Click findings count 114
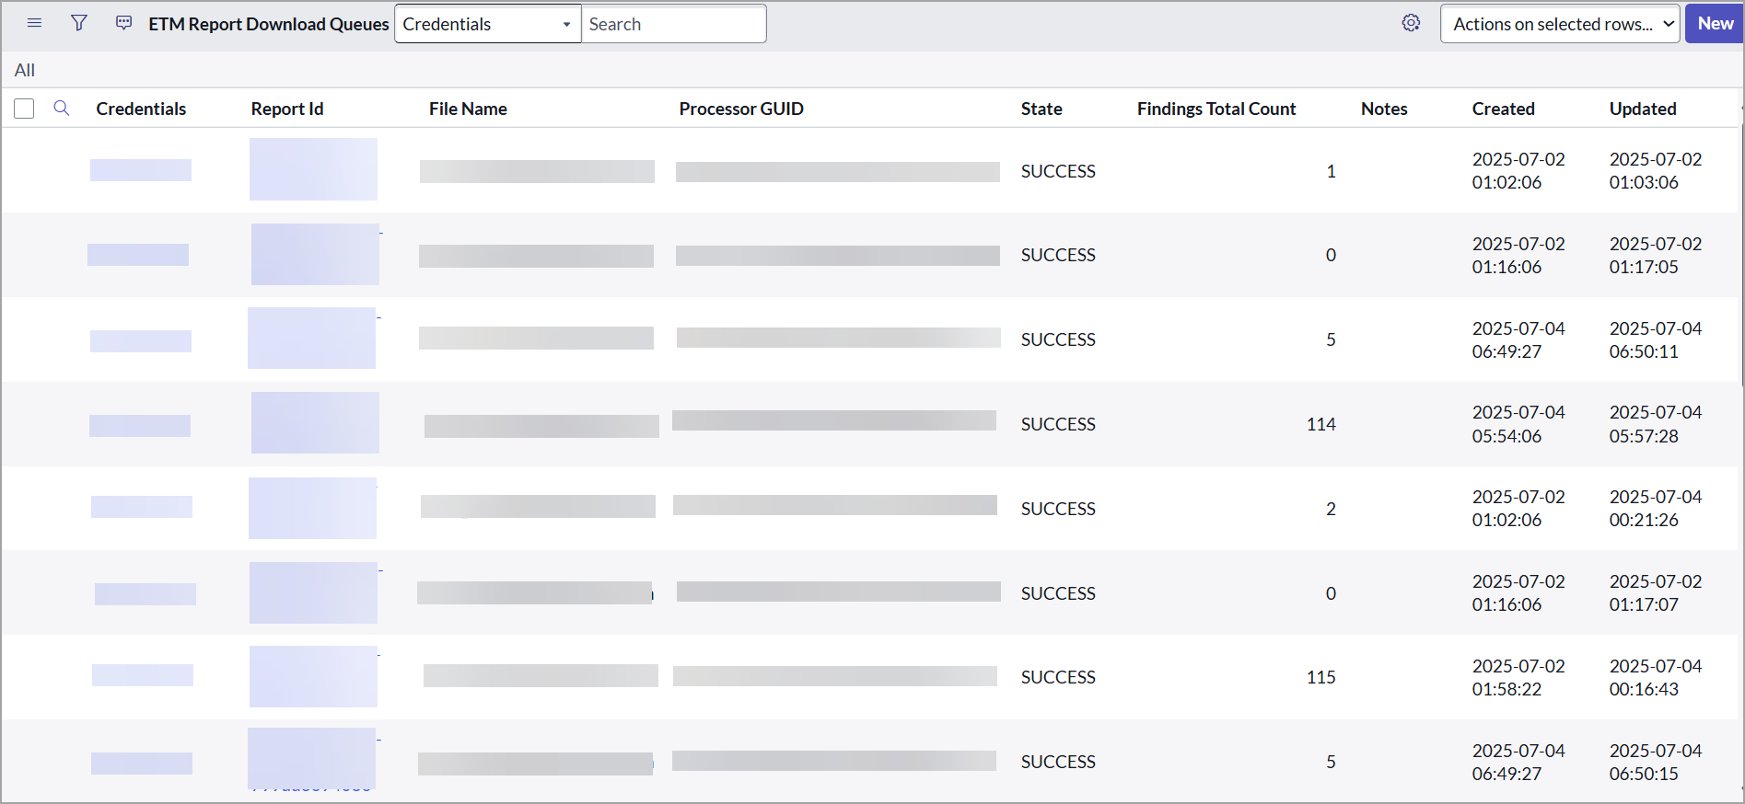Screen dimensions: 1745x804 click(1320, 424)
